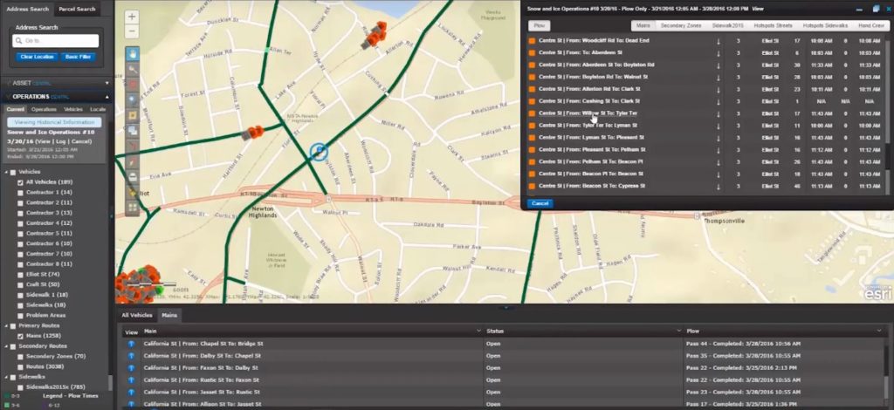894x410 pixels.
Task: Click the grid icon at the toolbar bottom
Action: coord(132,208)
